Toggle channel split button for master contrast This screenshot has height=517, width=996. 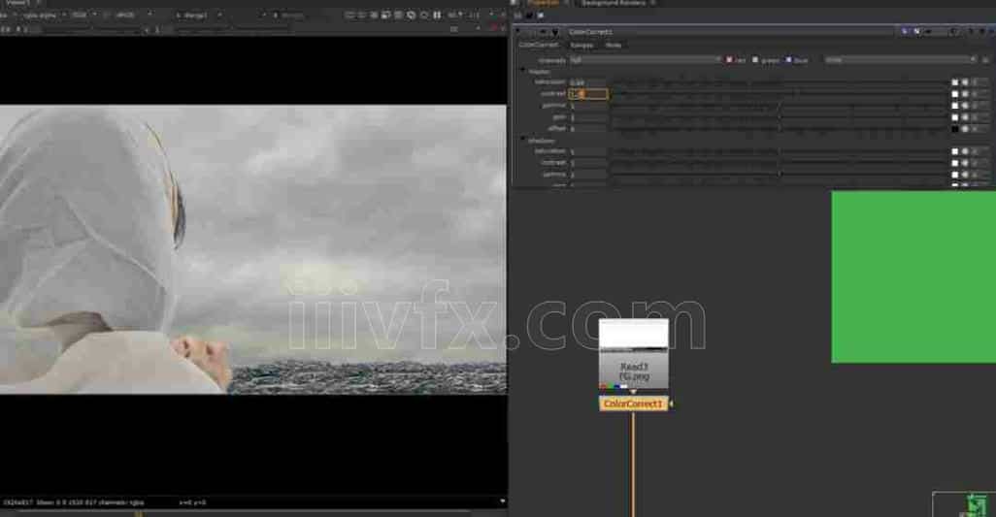[x=977, y=94]
